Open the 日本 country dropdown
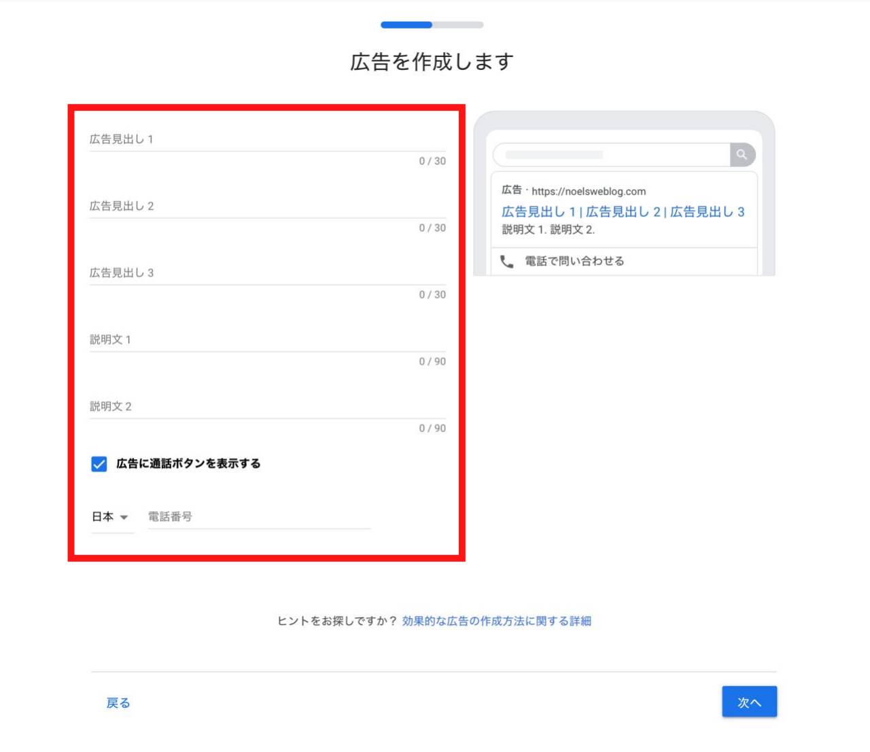 (x=112, y=517)
